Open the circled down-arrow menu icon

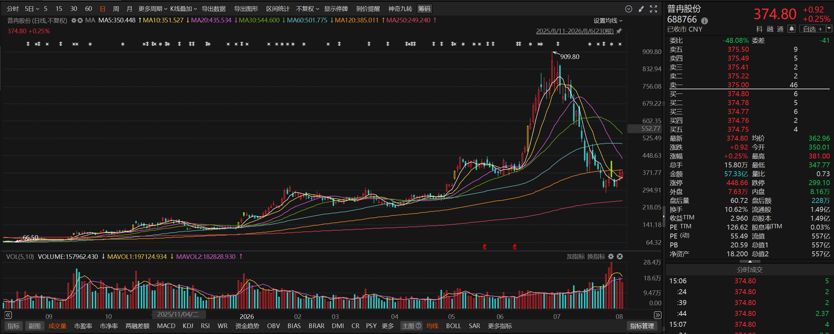(629, 9)
